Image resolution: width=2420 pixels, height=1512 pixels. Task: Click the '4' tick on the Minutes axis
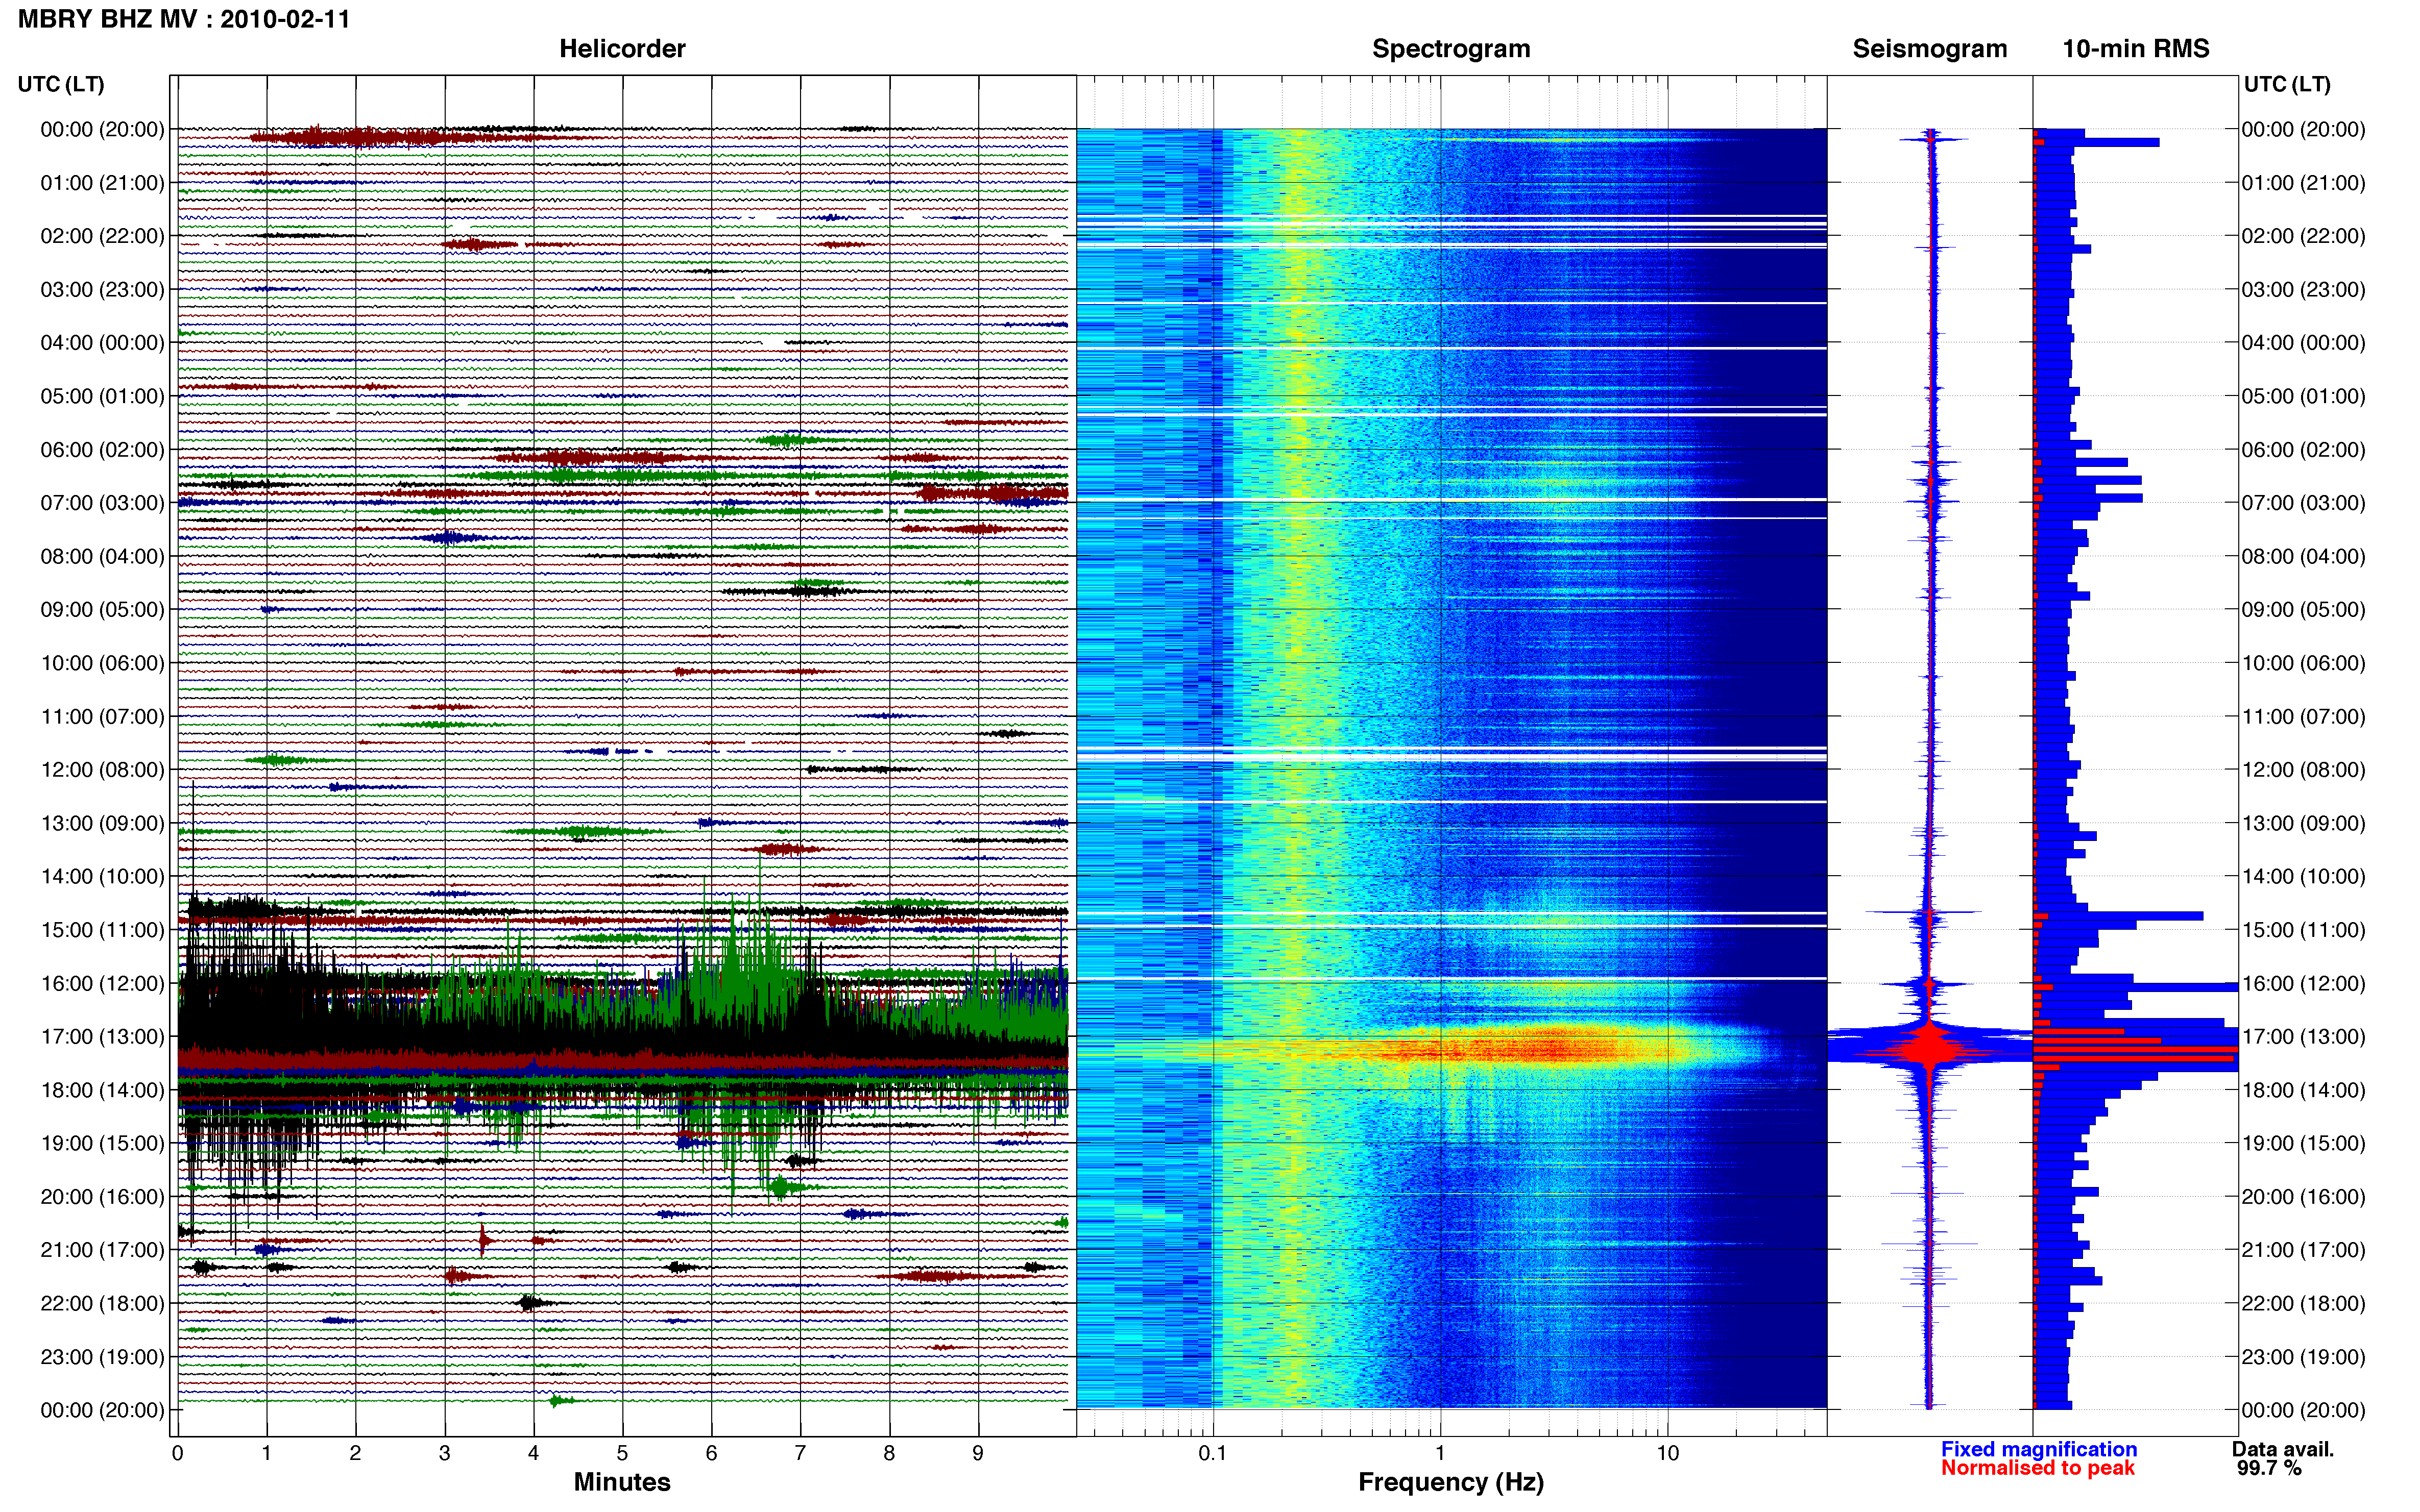533,1453
